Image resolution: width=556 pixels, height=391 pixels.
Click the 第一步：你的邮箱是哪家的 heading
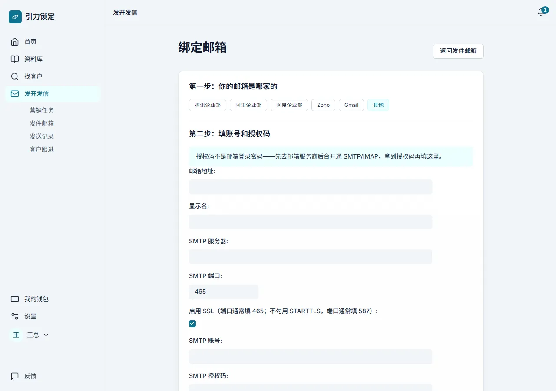pyautogui.click(x=233, y=86)
